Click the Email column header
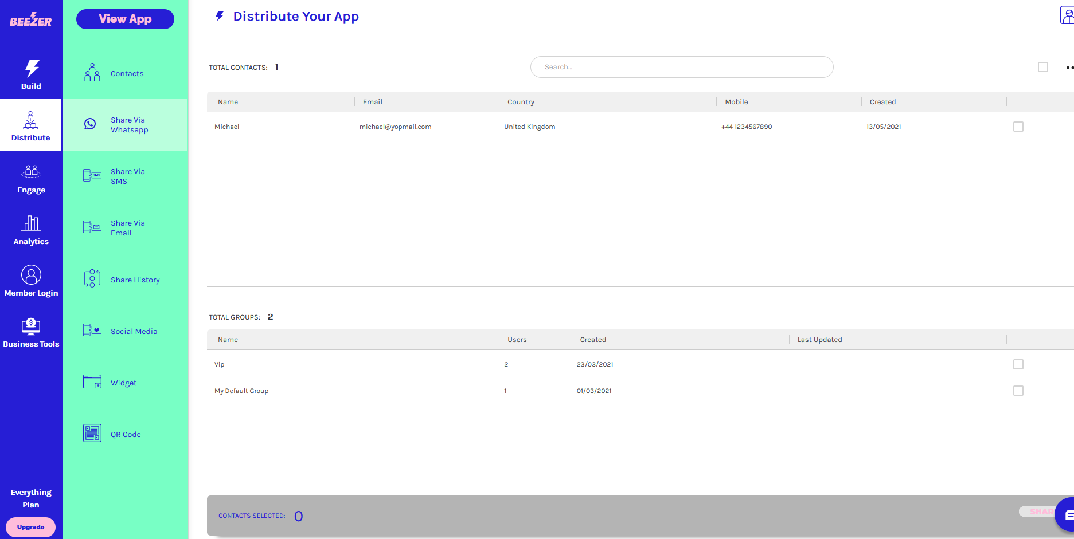The width and height of the screenshot is (1074, 539). click(x=373, y=102)
